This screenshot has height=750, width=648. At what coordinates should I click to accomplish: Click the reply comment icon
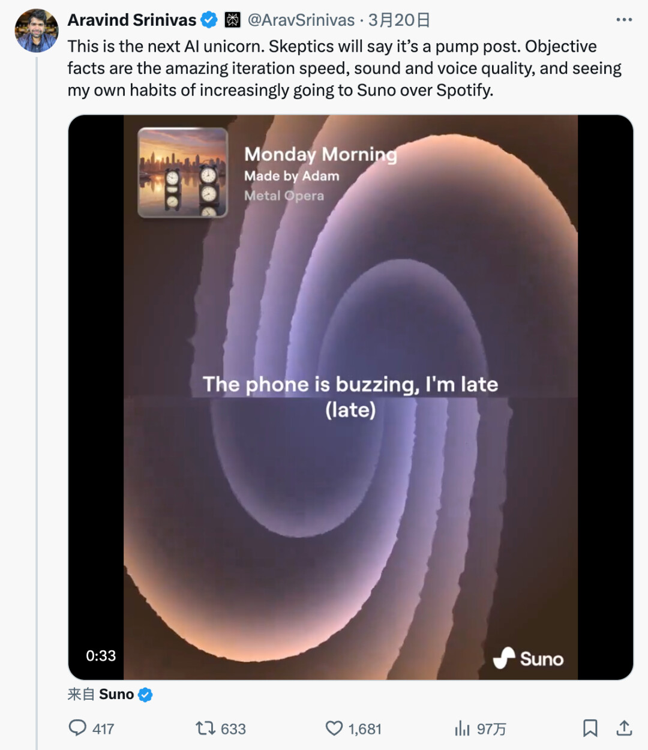pyautogui.click(x=78, y=728)
